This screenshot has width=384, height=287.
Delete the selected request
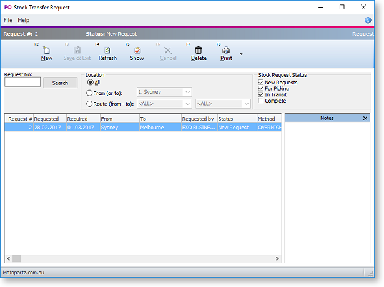(x=199, y=53)
